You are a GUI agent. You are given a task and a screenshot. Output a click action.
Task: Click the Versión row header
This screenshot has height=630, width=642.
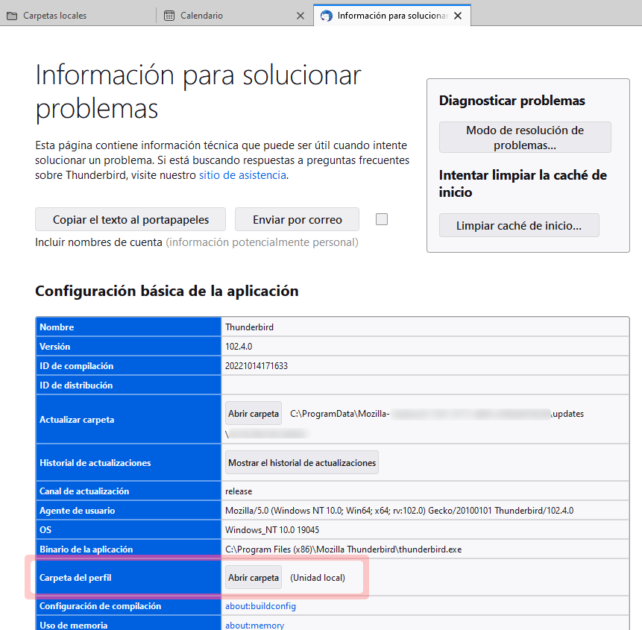tap(128, 347)
